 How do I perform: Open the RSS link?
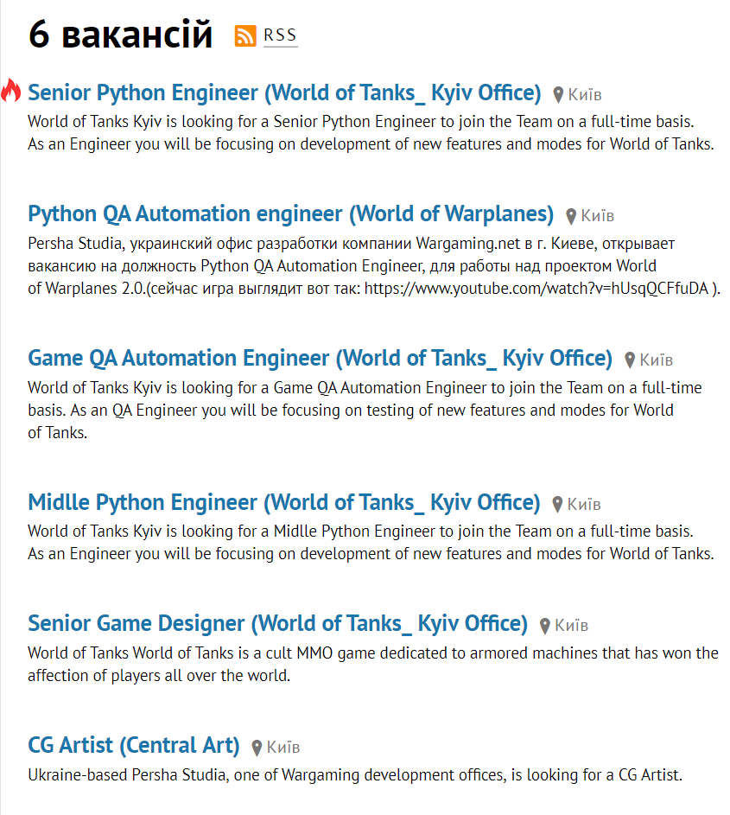pyautogui.click(x=280, y=35)
